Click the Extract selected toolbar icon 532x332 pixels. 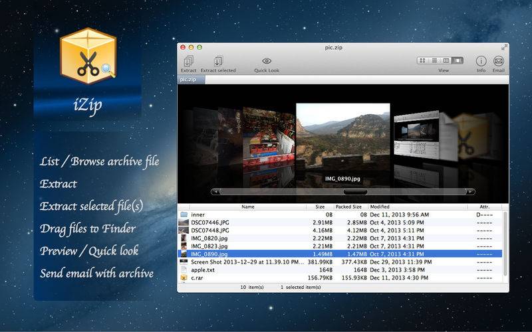tap(218, 61)
